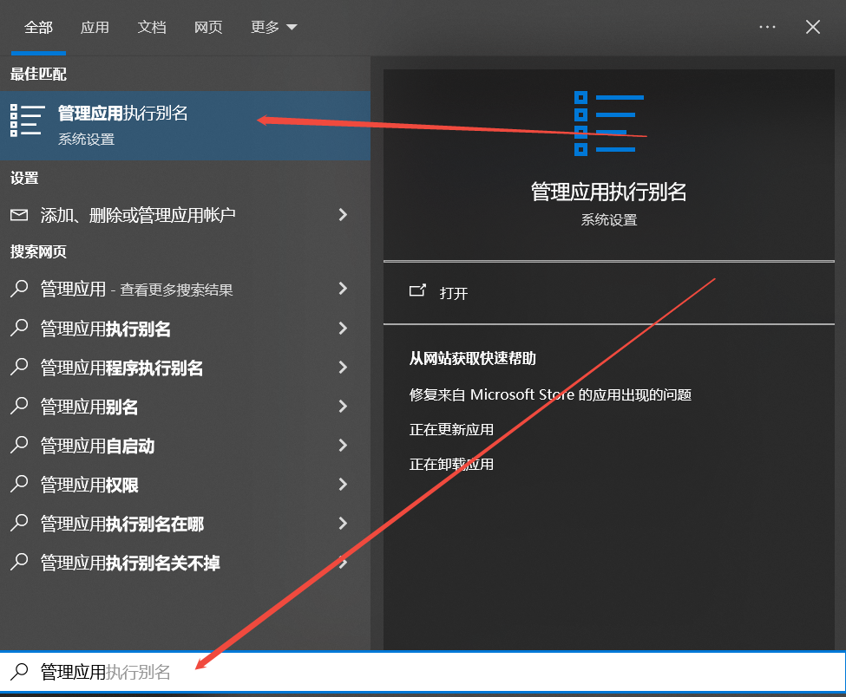Select suggestion 管理应用自启动

pos(185,446)
